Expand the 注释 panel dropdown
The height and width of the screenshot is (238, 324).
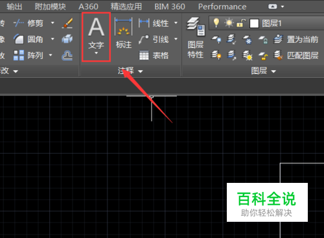141,71
